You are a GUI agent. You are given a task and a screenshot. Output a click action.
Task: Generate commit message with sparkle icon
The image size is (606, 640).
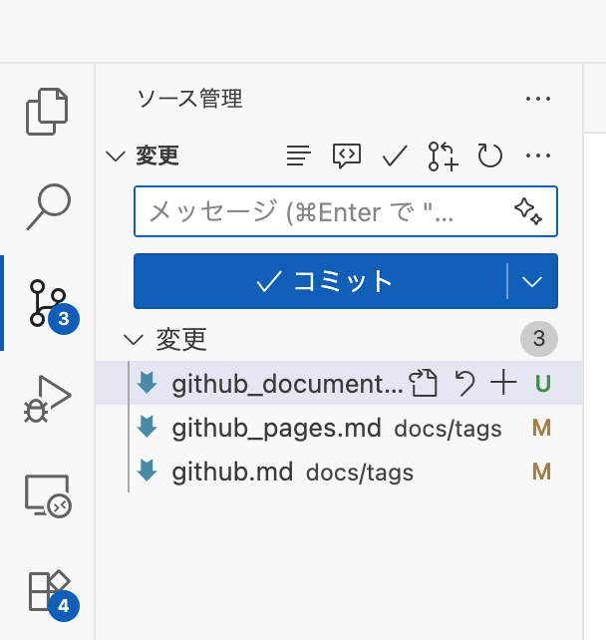pos(528,211)
